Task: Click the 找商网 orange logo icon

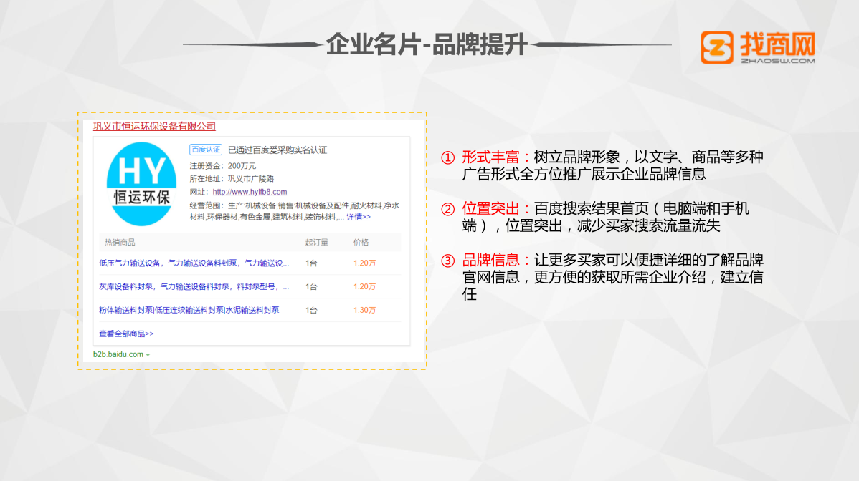Action: pos(717,48)
